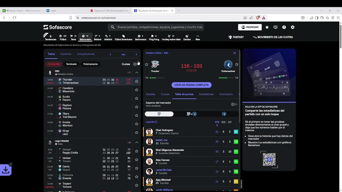
Task: Click the browser address bar
Action: click(x=158, y=18)
